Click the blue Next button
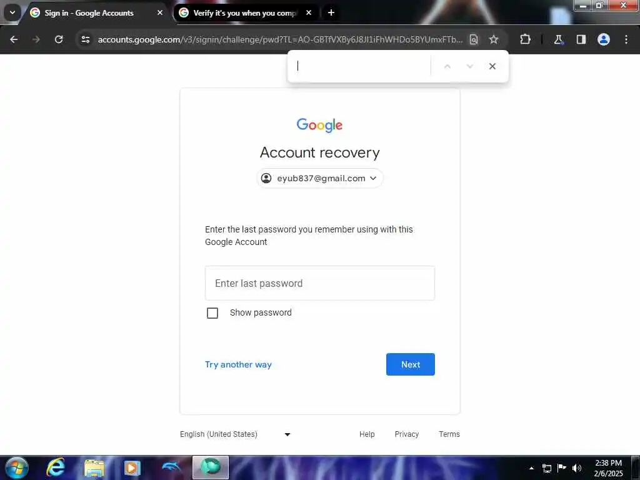Viewport: 640px width, 480px height. click(x=410, y=364)
